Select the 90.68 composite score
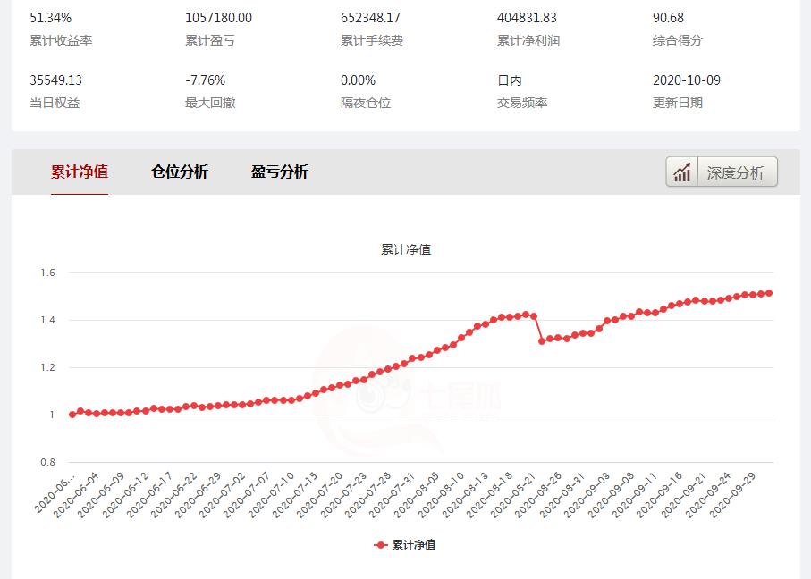 (x=668, y=18)
